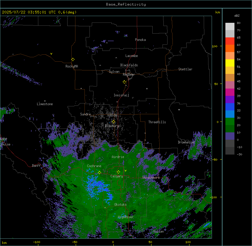Select the Innisfail label
Image resolution: width=252 pixels, height=246 pixels.
[x=121, y=95]
